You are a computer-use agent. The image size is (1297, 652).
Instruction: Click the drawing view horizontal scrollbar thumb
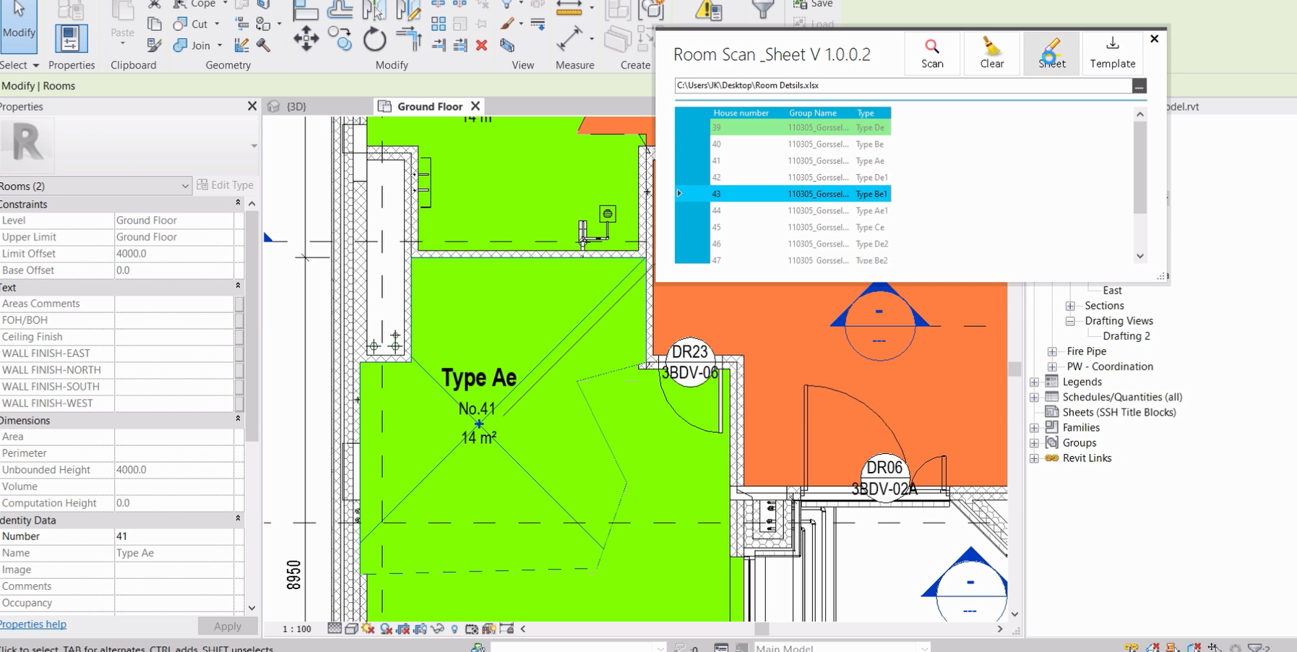pyautogui.click(x=761, y=629)
